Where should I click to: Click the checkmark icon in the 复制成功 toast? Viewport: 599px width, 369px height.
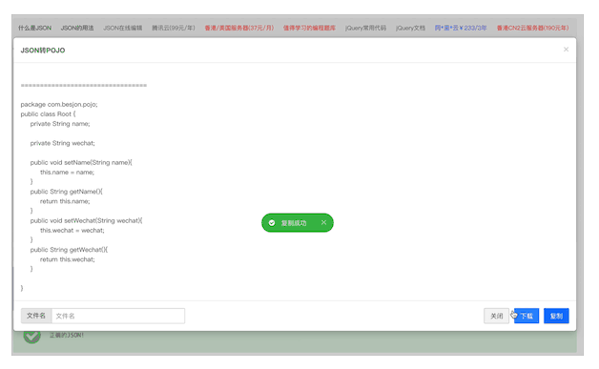pos(272,223)
